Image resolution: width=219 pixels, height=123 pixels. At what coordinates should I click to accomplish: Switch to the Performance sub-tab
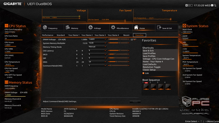(x=48, y=35)
